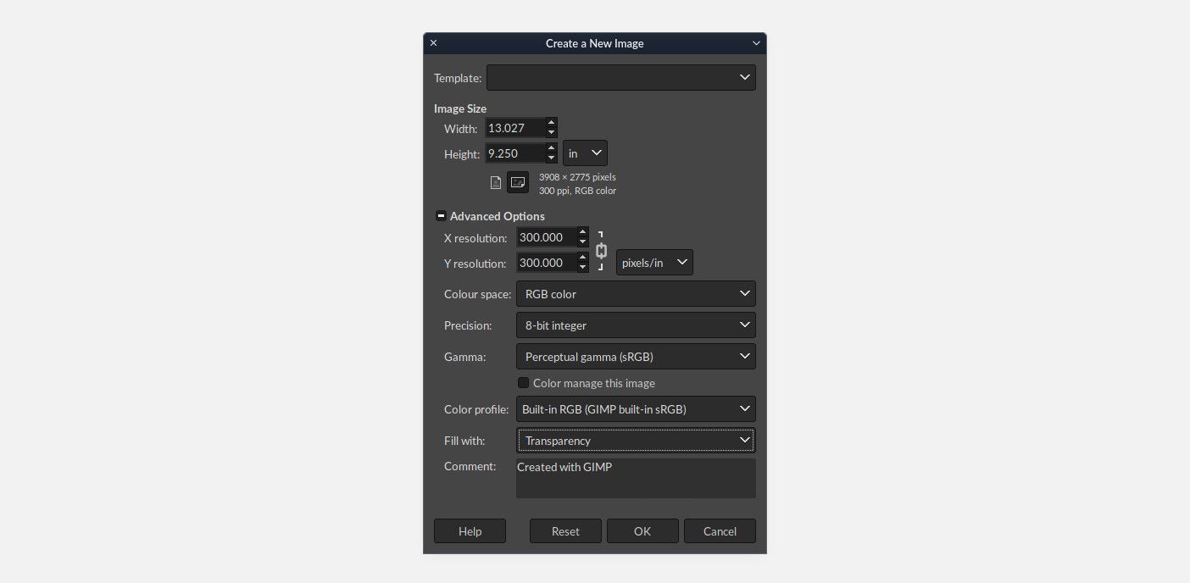Click into the Width field 13.027
The image size is (1190, 583).
pos(514,128)
